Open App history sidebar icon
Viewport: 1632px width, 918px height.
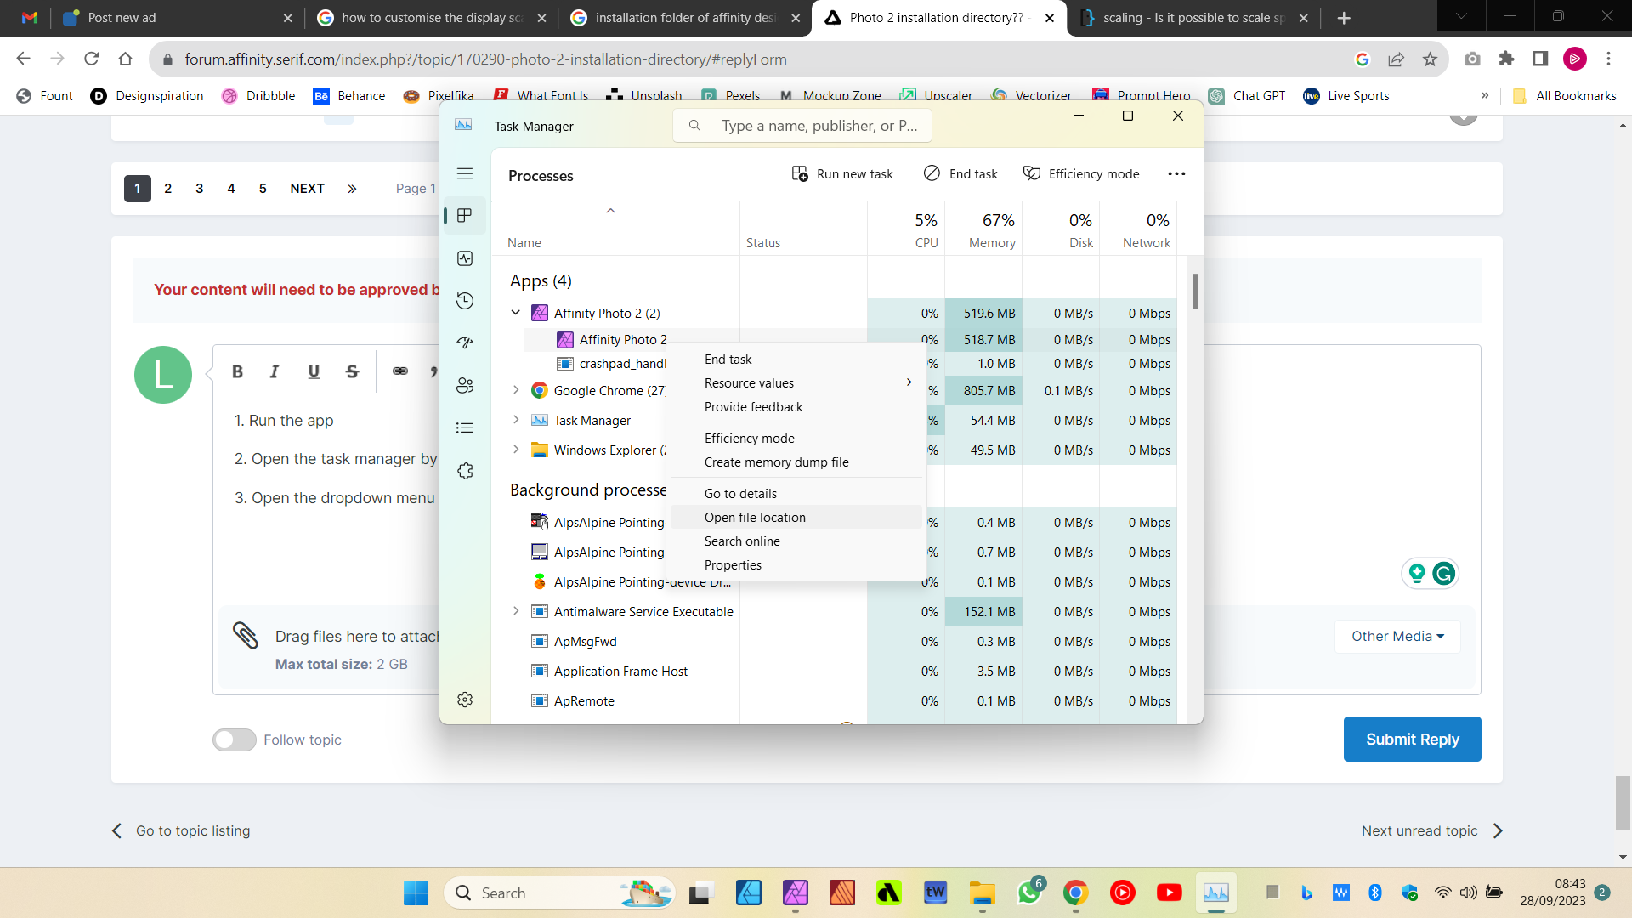pos(465,301)
